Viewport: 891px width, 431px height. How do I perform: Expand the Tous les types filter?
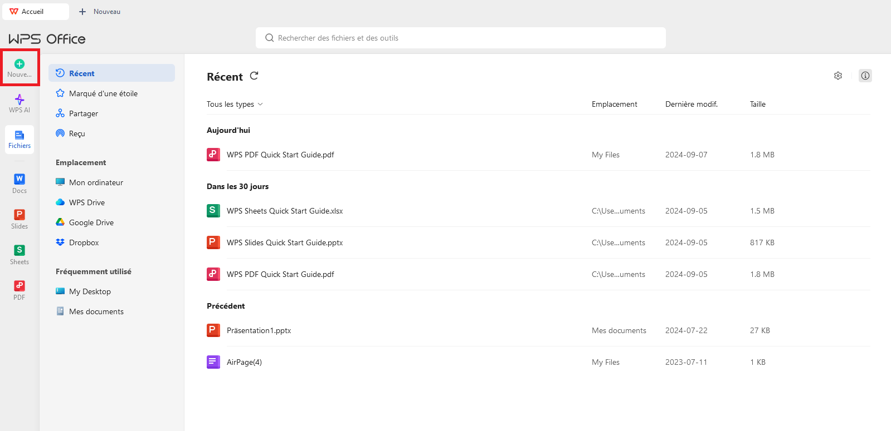pos(235,105)
